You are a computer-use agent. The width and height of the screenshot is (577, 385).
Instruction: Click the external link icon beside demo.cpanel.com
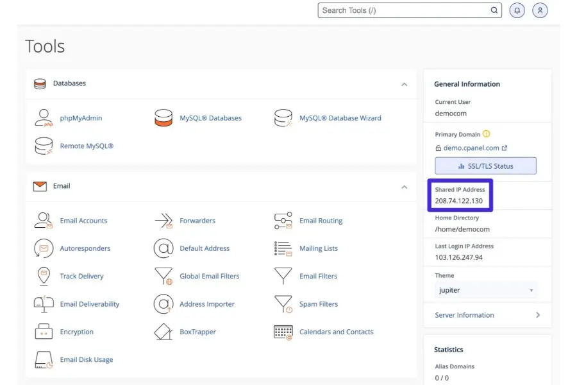pyautogui.click(x=505, y=148)
